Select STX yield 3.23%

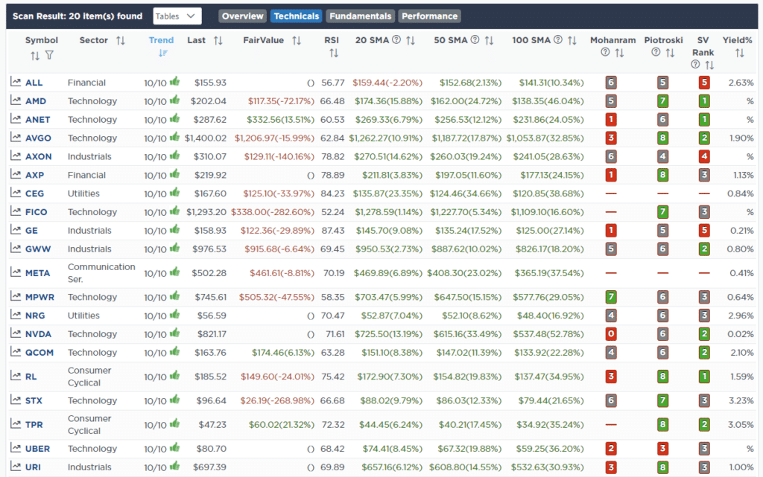pyautogui.click(x=741, y=400)
